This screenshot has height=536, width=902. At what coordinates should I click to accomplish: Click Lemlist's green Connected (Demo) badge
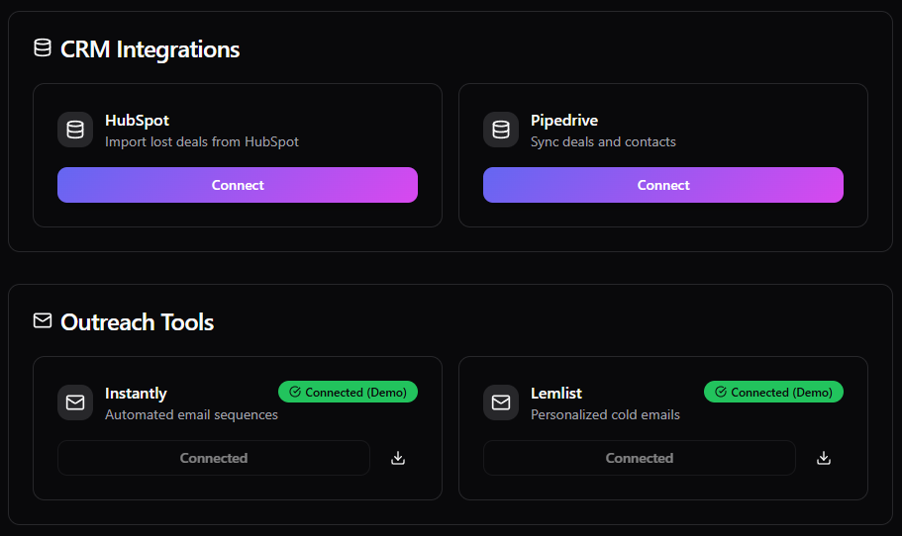tap(773, 393)
